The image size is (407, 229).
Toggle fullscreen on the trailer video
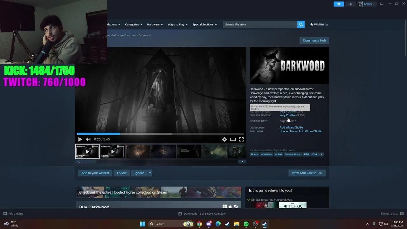tap(241, 139)
